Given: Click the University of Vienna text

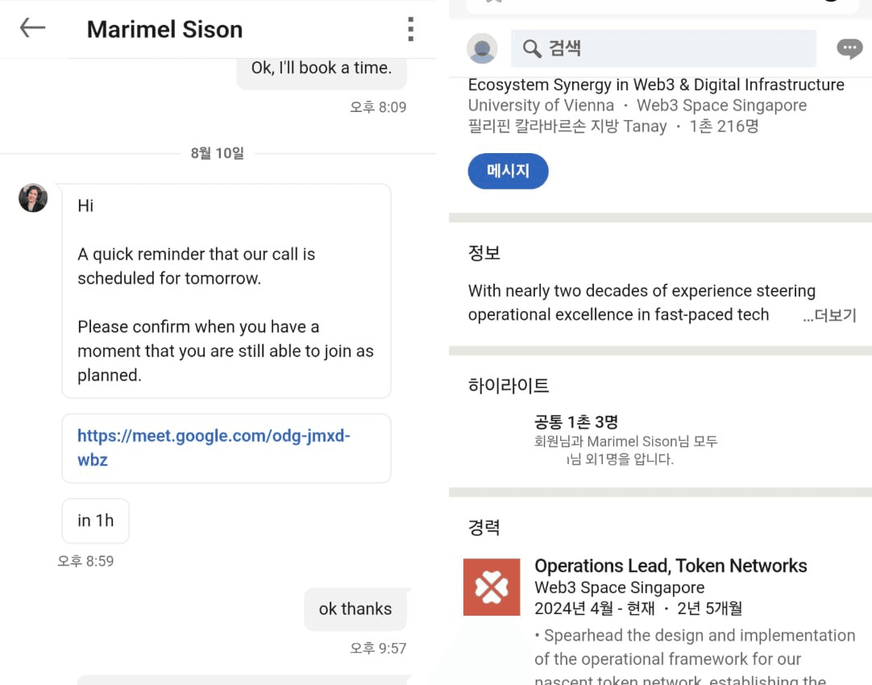Looking at the screenshot, I should (x=541, y=105).
